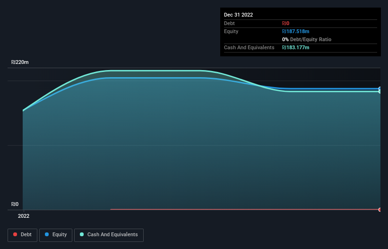388x249 pixels.
Task: Click the 0% Debt/Equity Ratio text
Action: coord(307,39)
